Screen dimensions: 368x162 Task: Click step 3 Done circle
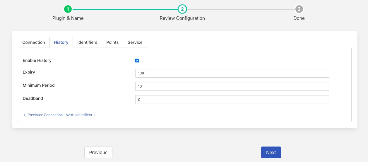299,9
